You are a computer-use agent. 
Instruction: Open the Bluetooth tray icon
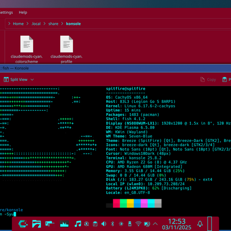[113, 223]
